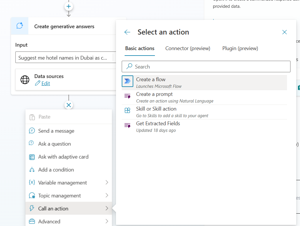Click the Data sources globe icon
The image size is (300, 226).
pos(25,80)
